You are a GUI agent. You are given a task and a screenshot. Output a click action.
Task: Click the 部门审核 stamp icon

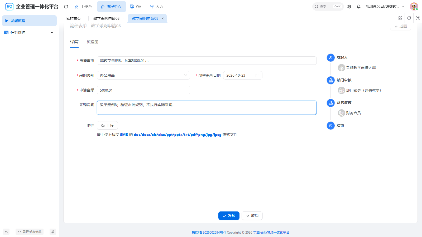coord(331,80)
